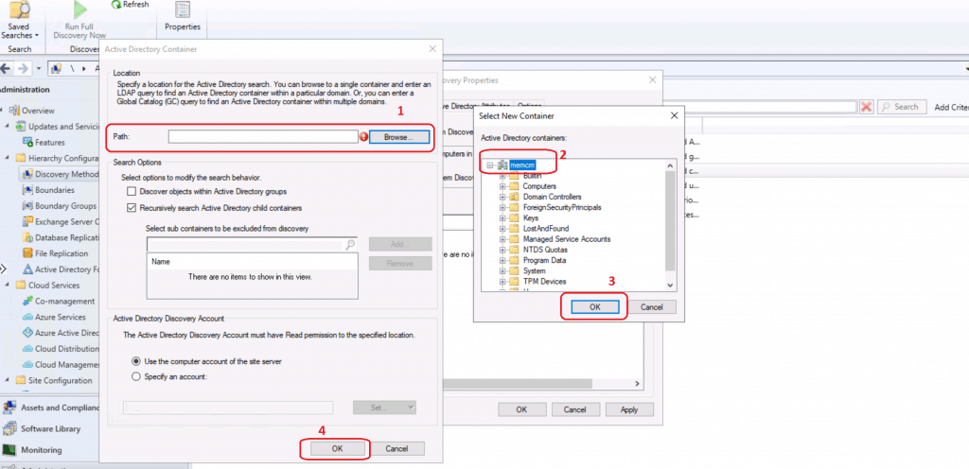Click Cancel in Select New Container dialog
This screenshot has height=469, width=969.
pyautogui.click(x=651, y=306)
